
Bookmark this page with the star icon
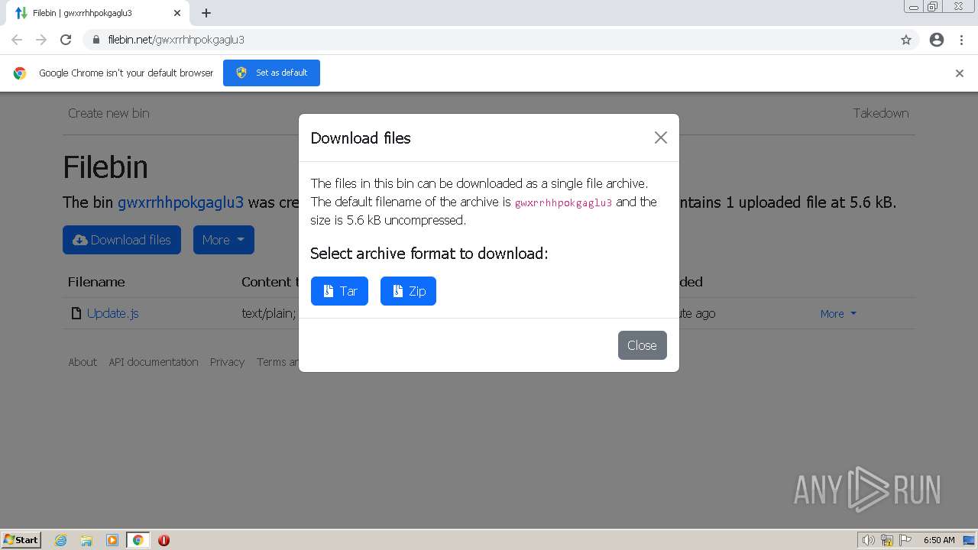click(x=906, y=40)
